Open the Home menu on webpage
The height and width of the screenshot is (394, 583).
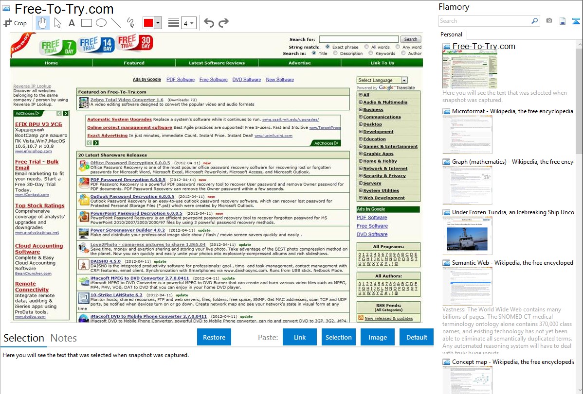point(51,63)
